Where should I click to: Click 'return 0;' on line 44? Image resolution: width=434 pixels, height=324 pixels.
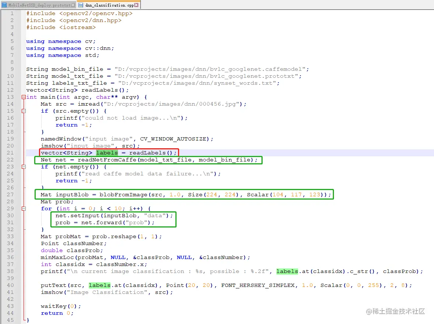(57, 313)
